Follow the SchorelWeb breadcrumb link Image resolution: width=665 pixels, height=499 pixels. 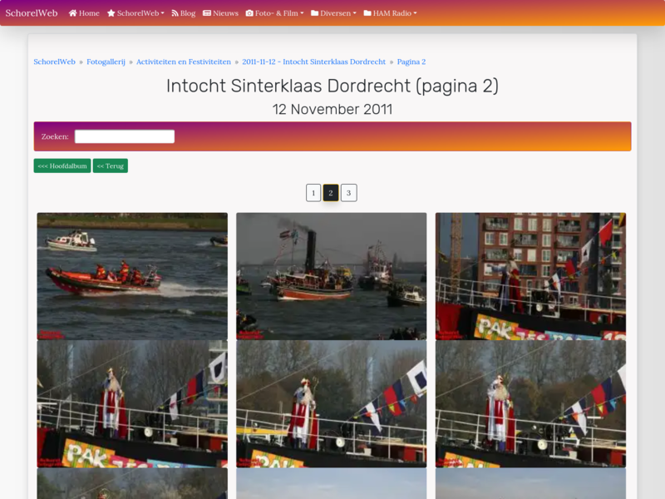coord(54,62)
